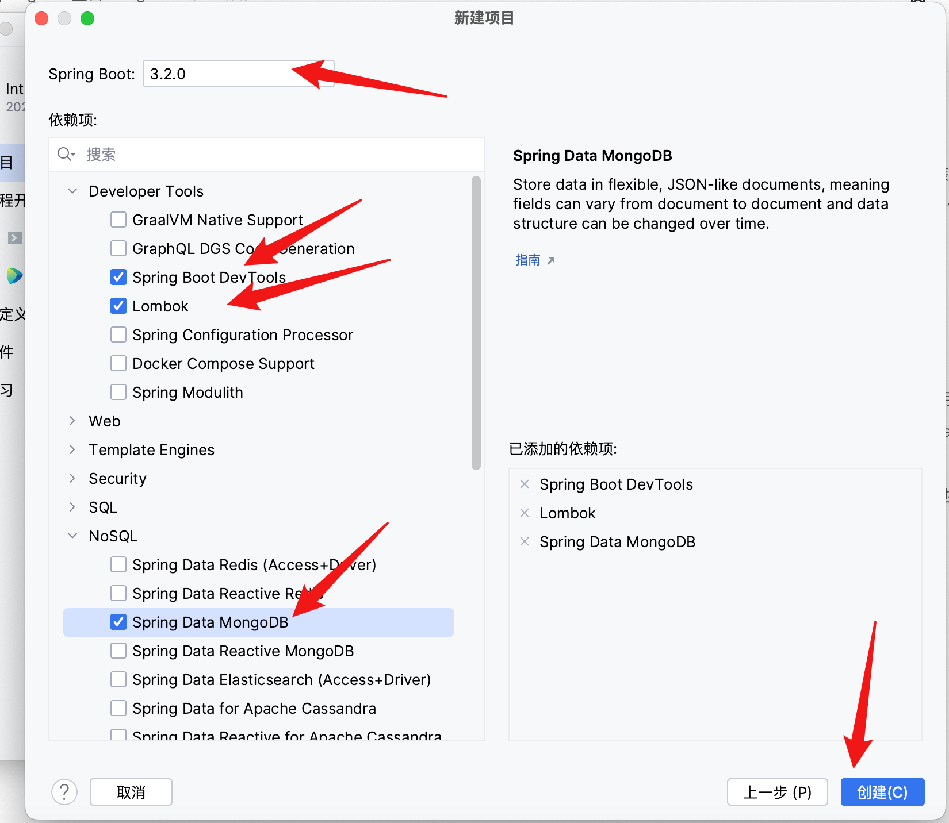
Task: Expand the Web category
Action: (x=72, y=421)
